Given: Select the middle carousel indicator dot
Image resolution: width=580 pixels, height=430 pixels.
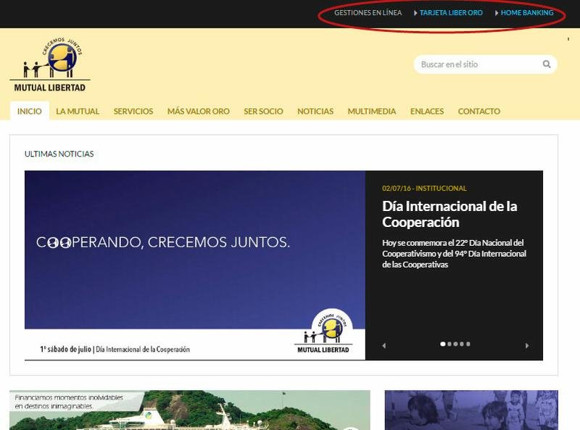Looking at the screenshot, I should (x=455, y=344).
